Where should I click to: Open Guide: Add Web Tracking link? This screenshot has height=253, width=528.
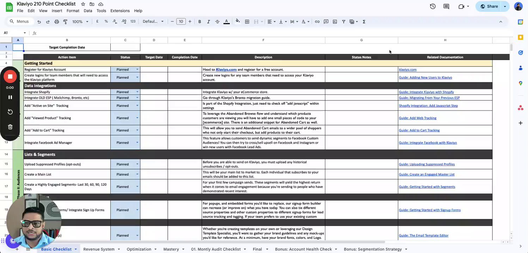click(417, 118)
